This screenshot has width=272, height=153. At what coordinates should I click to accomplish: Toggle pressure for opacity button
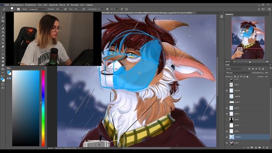point(65,9)
